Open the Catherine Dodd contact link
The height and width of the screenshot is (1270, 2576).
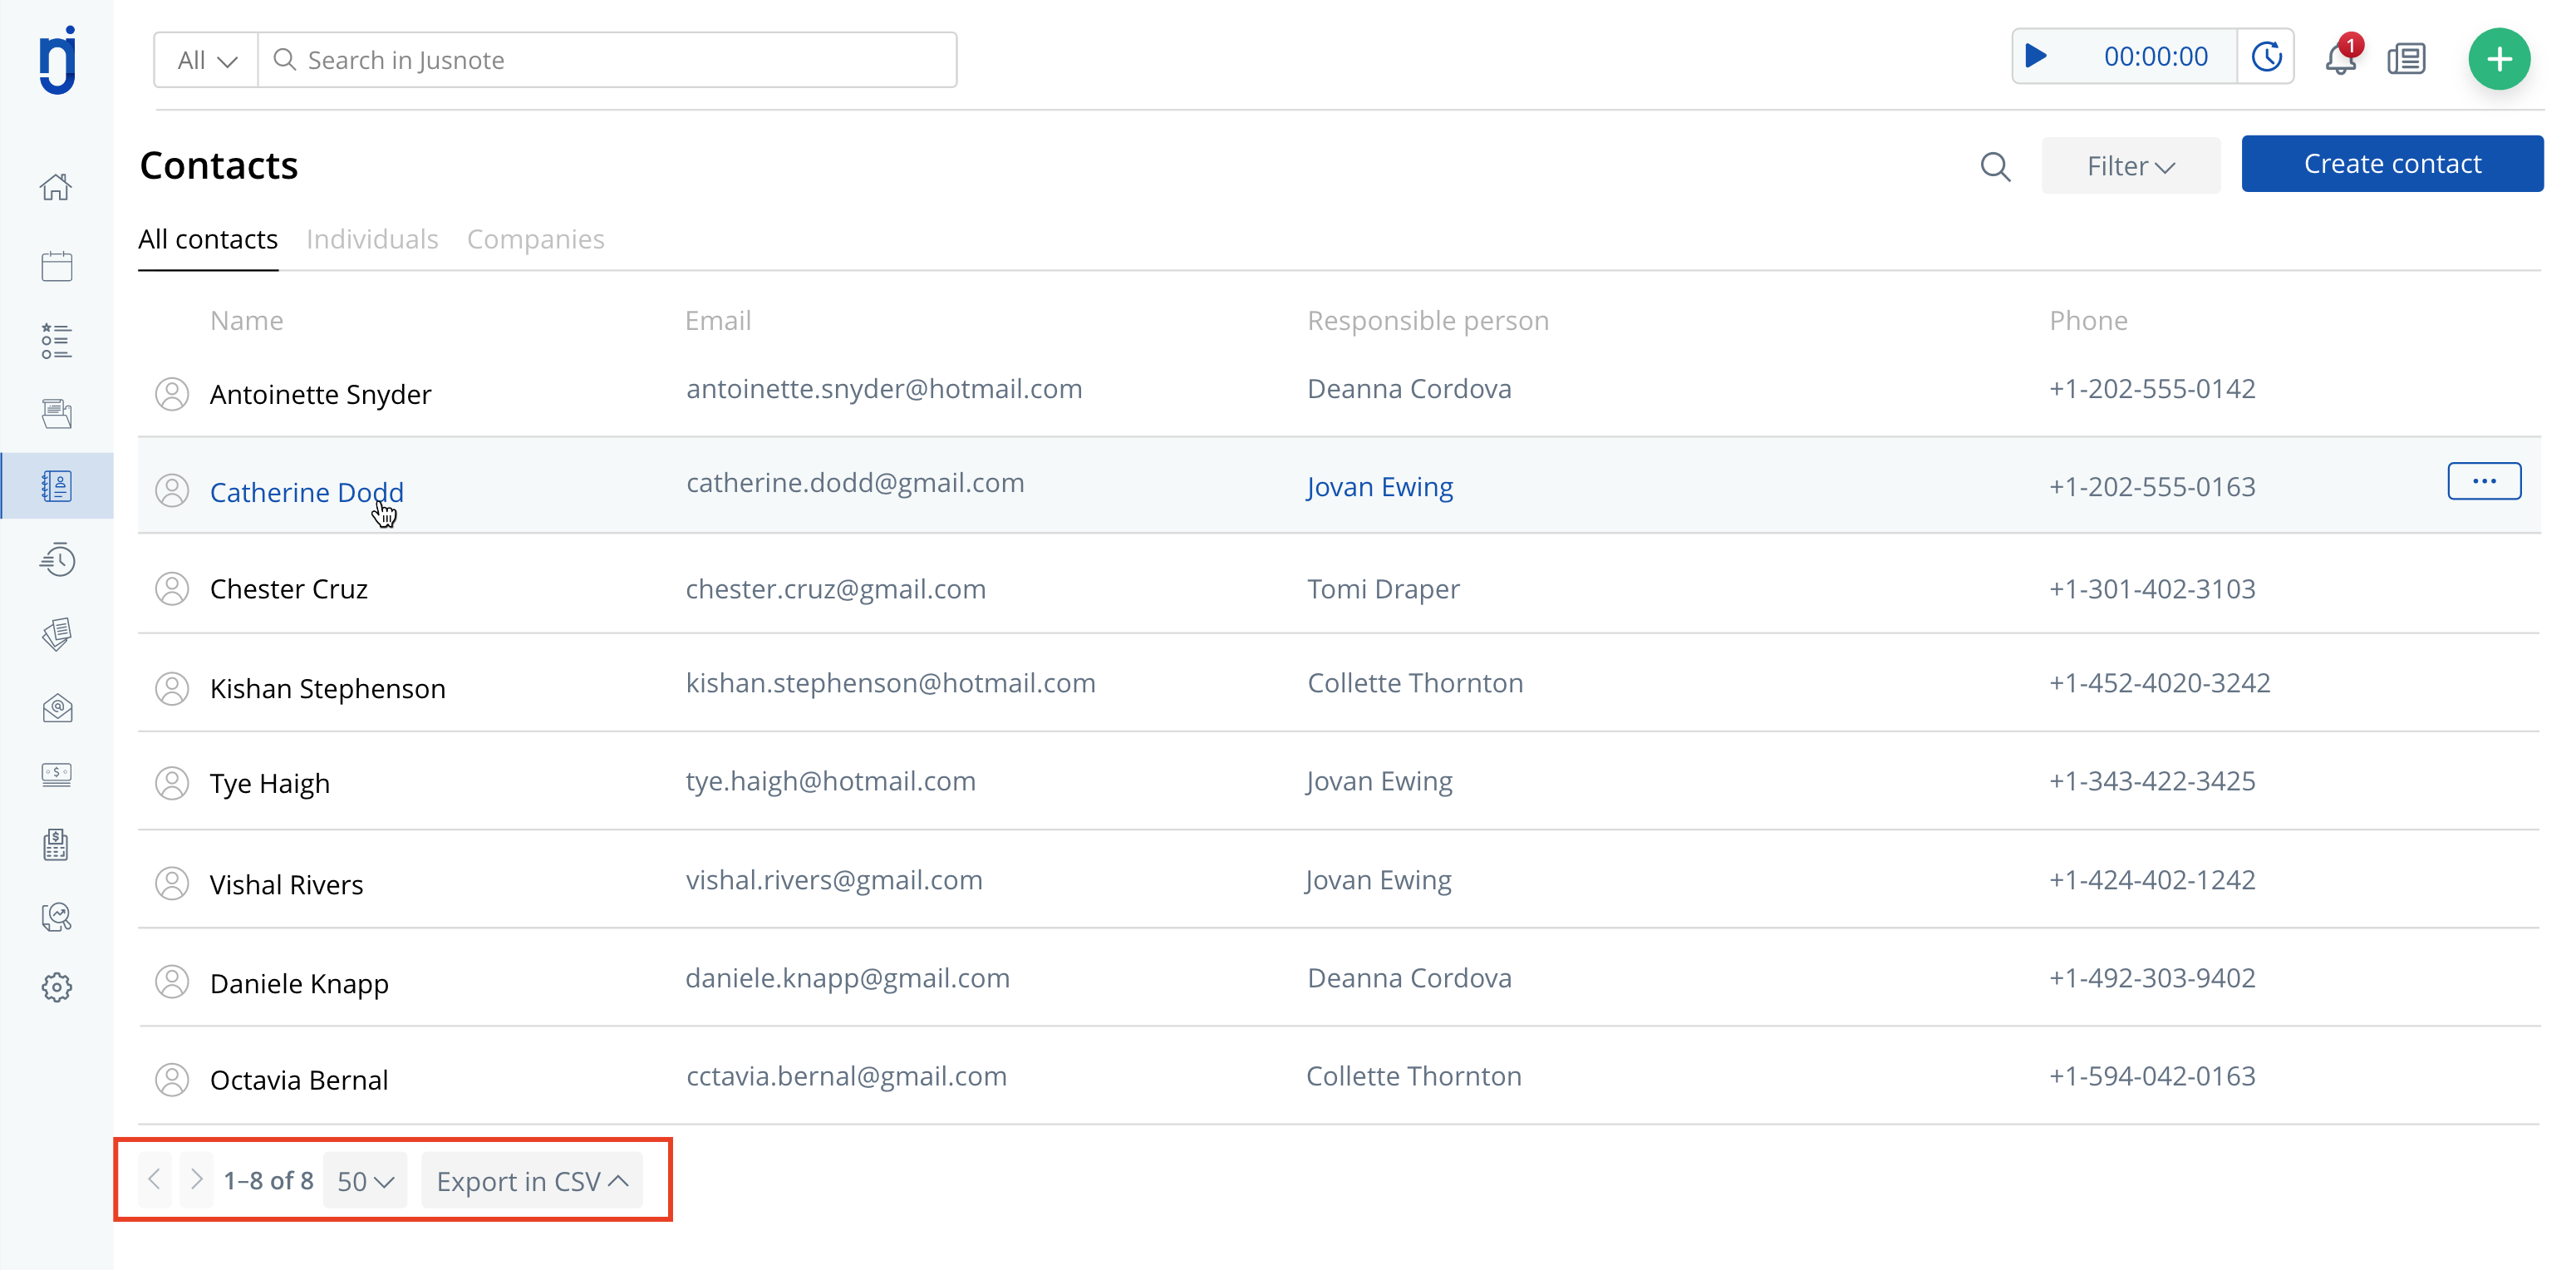(x=307, y=492)
